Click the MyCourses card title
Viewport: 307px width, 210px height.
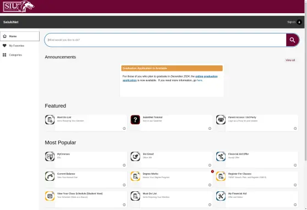63,154
